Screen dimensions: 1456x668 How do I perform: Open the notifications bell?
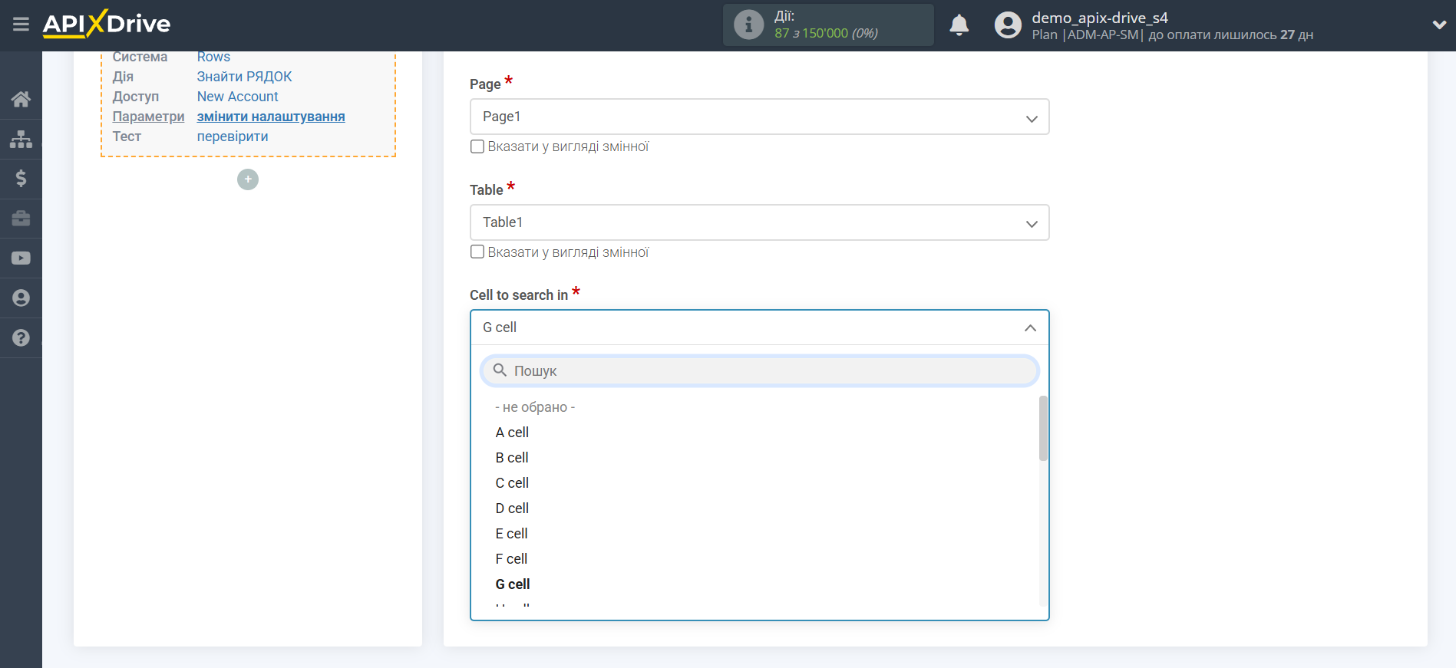[x=959, y=25]
